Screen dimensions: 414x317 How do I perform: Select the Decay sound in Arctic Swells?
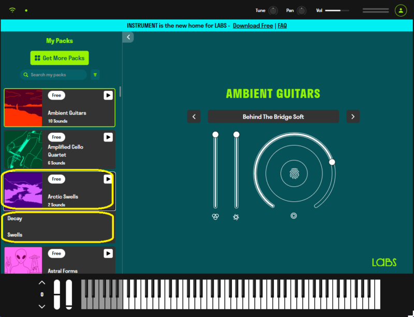tap(15, 218)
